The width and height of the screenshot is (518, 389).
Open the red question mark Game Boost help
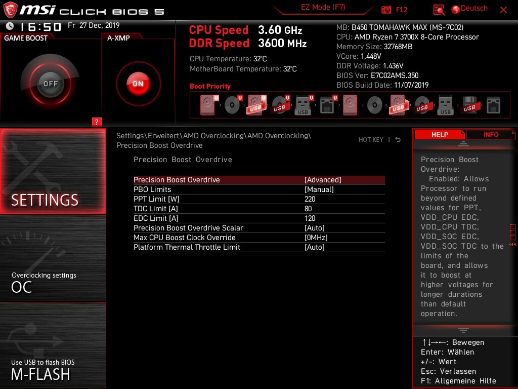tap(97, 122)
